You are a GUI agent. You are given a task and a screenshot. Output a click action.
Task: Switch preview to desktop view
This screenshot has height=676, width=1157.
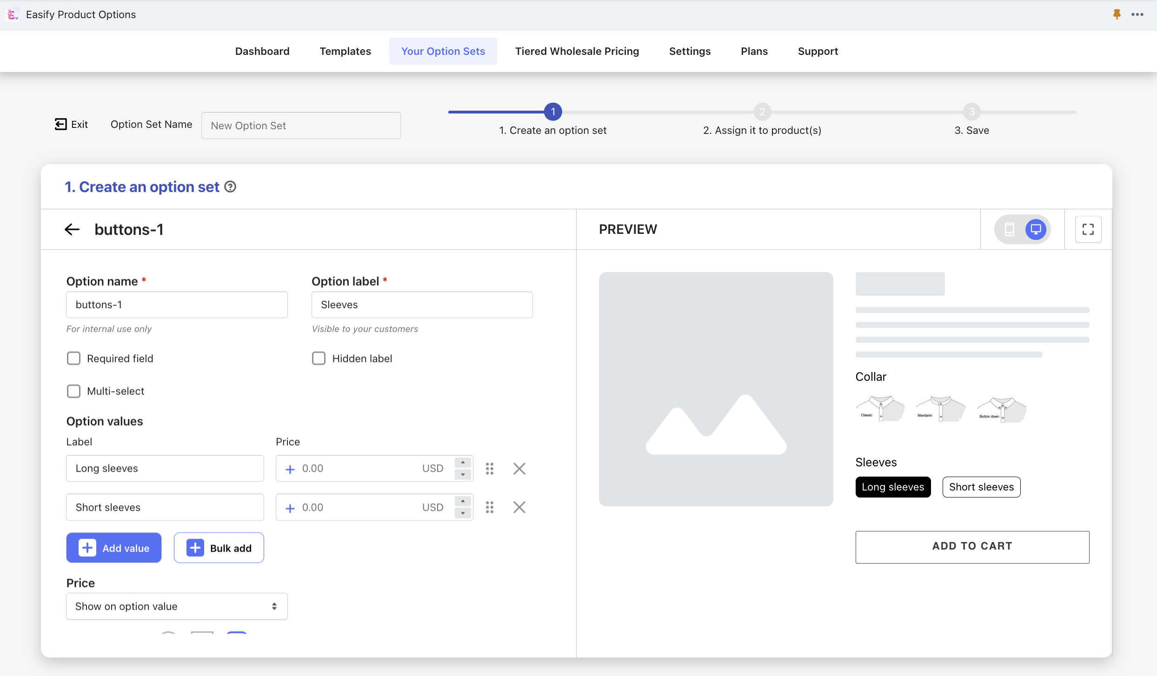(x=1036, y=229)
